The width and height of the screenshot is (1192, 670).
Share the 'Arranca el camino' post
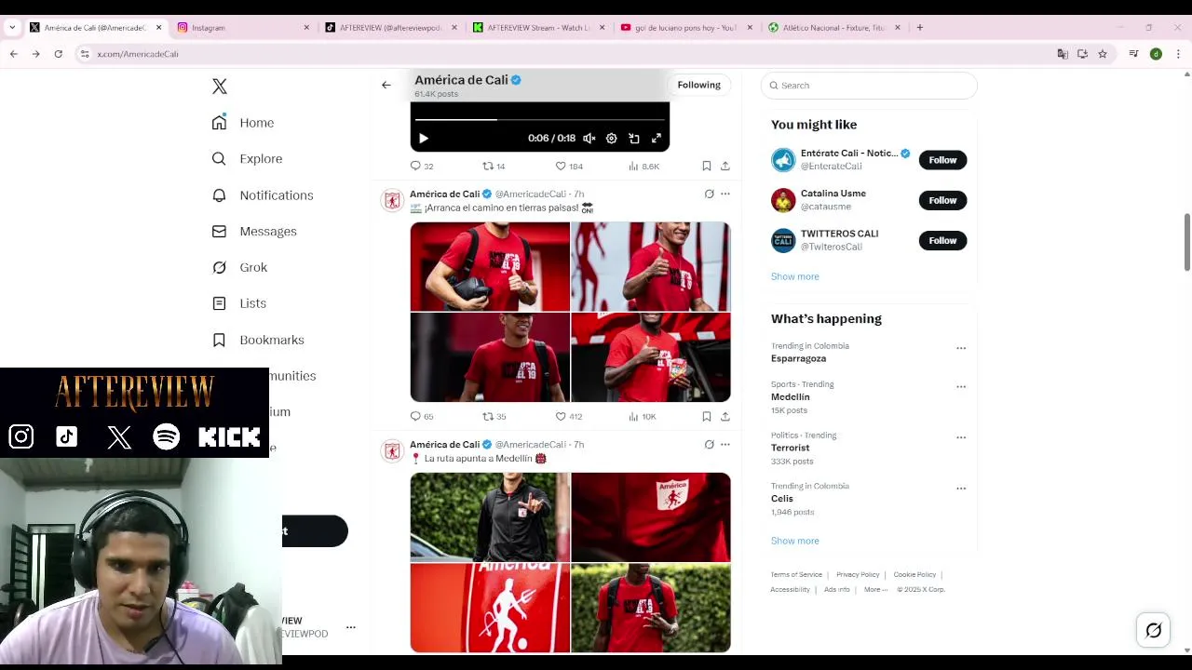click(725, 416)
